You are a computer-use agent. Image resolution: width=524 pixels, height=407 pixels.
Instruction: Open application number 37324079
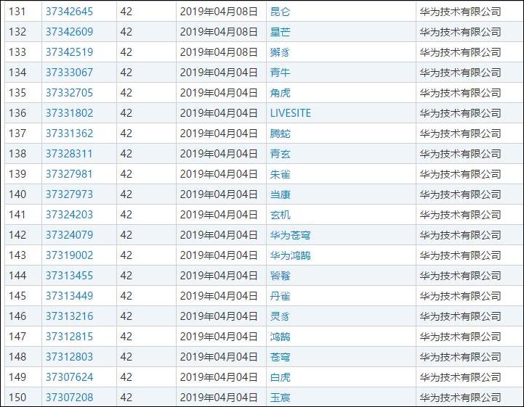(69, 235)
